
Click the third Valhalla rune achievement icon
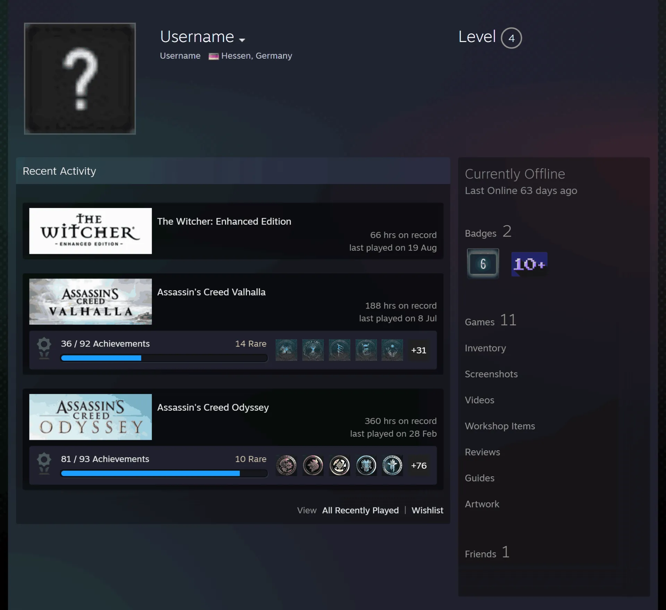click(339, 350)
